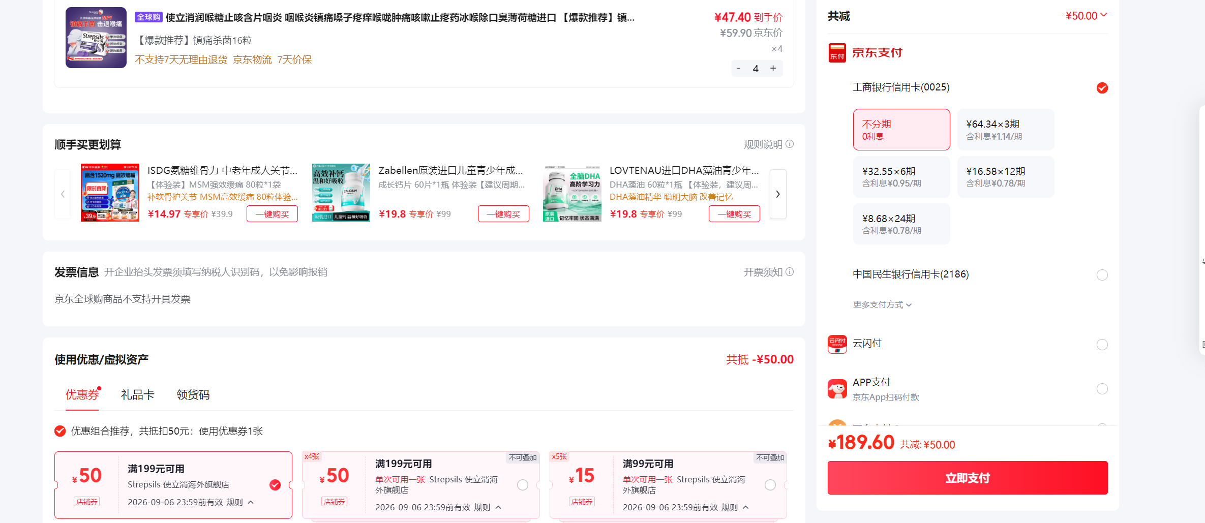Collapse 规则 on the selected ¥50 coupon

click(x=240, y=502)
